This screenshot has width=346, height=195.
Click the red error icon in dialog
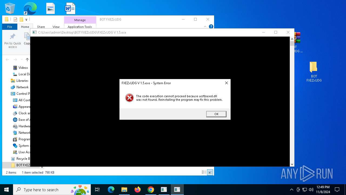129,98
